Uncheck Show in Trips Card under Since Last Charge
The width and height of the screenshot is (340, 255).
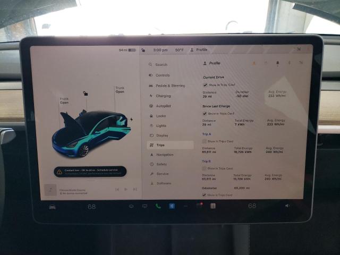coord(205,113)
